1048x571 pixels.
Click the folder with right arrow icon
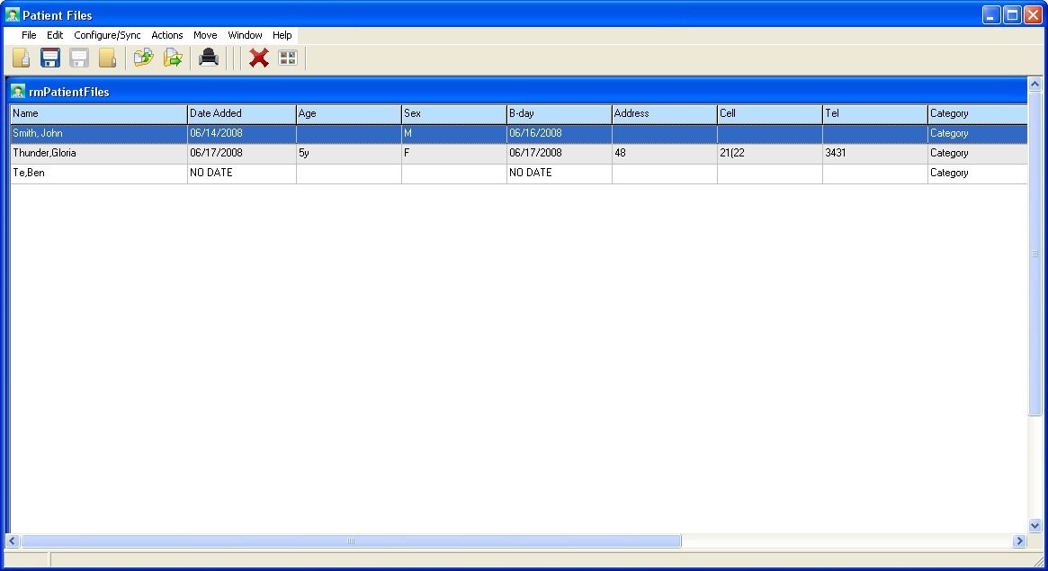tap(172, 58)
